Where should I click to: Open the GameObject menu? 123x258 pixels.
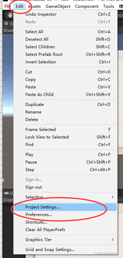point(58,7)
